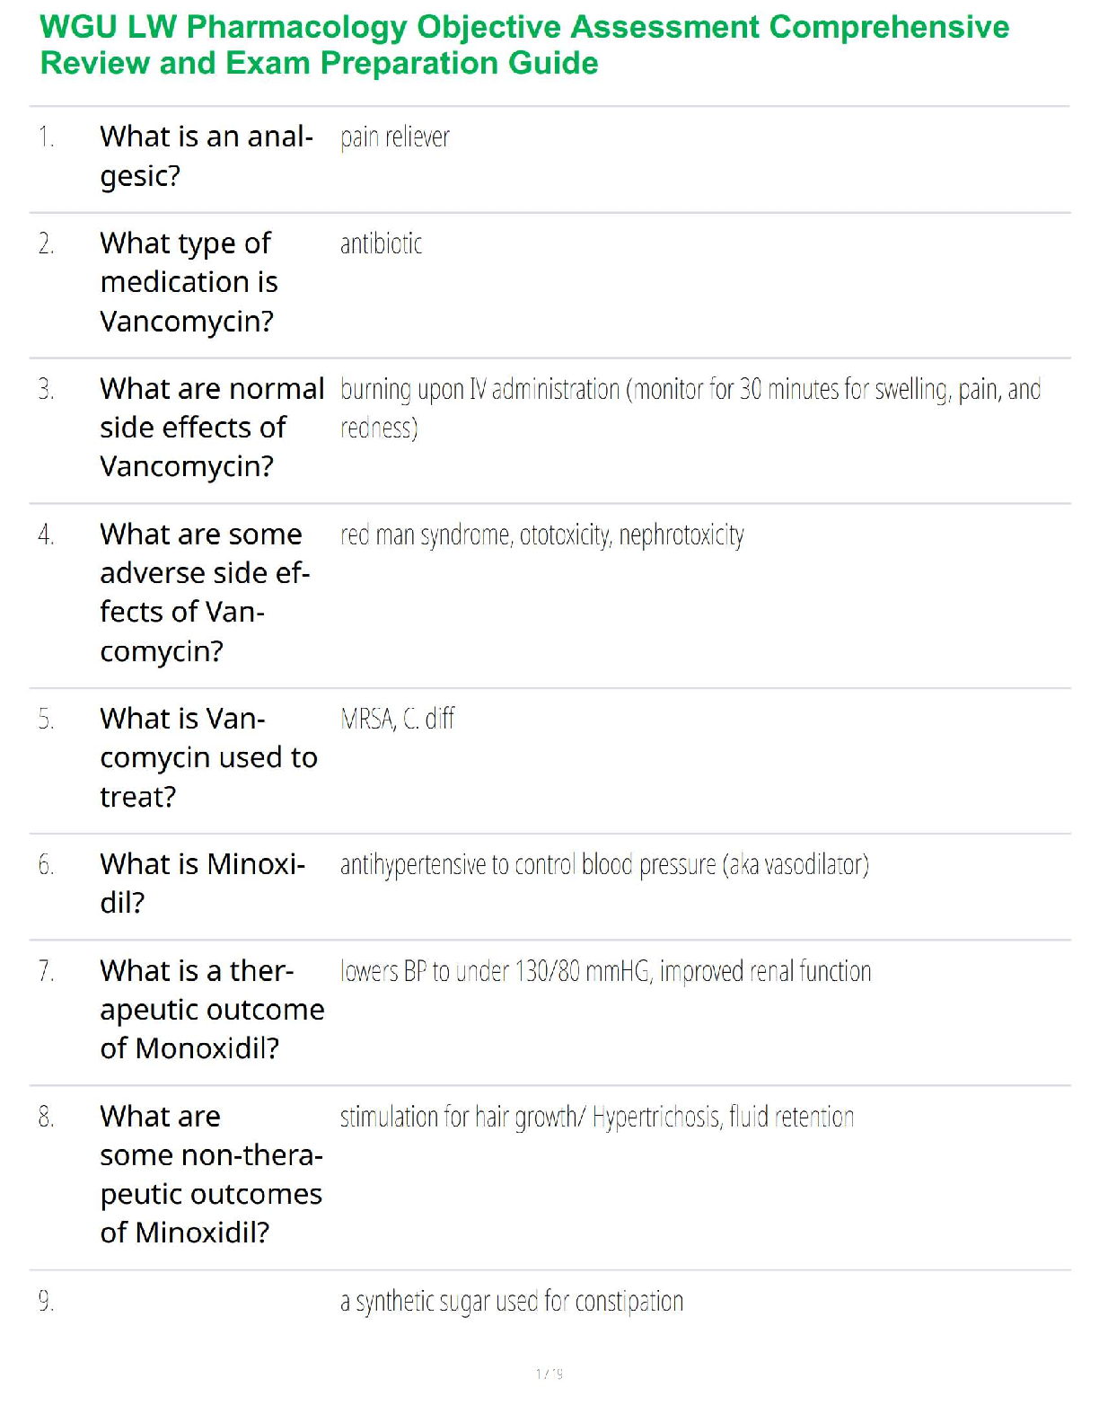Select 'normal side effects of Vancomycin' question
The image size is (1099, 1423).
tap(212, 427)
